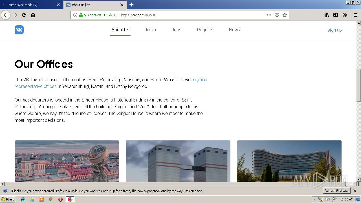Open the Windows Start menu
The height and width of the screenshot is (203, 361).
pyautogui.click(x=8, y=199)
